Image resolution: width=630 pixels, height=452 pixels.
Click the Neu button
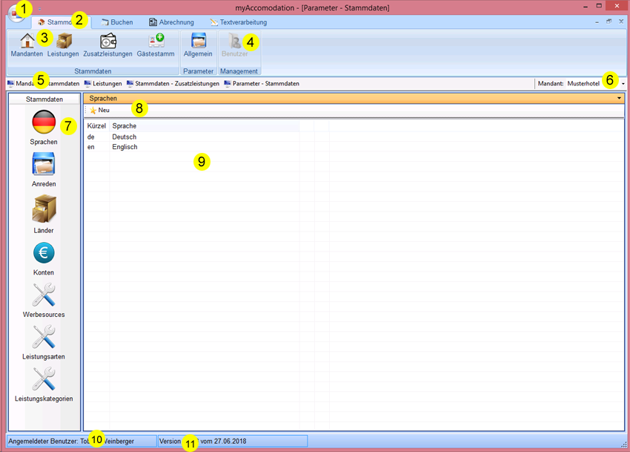(x=99, y=110)
